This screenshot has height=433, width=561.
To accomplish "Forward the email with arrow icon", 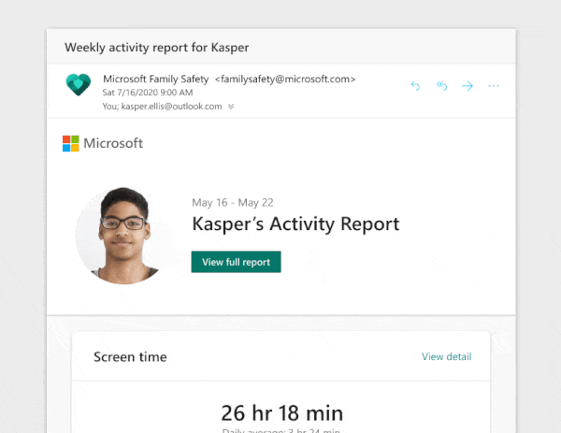I will 467,86.
